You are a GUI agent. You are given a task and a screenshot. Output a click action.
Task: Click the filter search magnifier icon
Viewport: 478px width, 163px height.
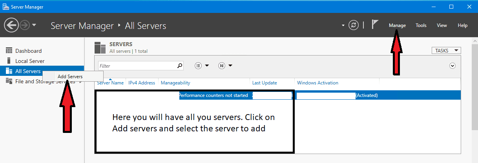tap(180, 66)
